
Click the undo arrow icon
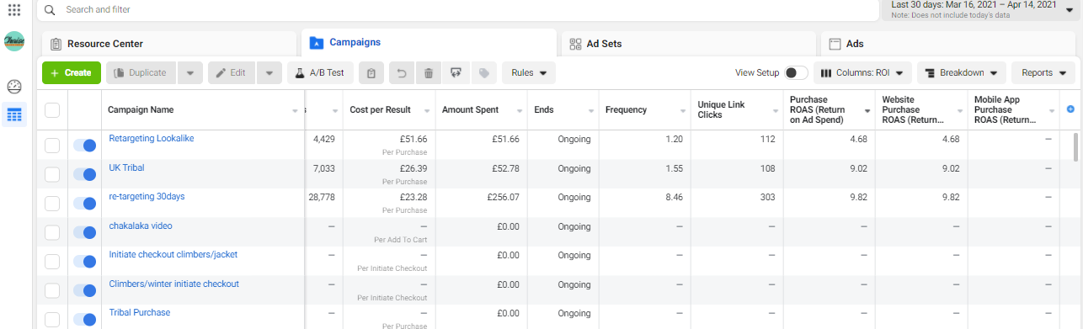pyautogui.click(x=402, y=73)
